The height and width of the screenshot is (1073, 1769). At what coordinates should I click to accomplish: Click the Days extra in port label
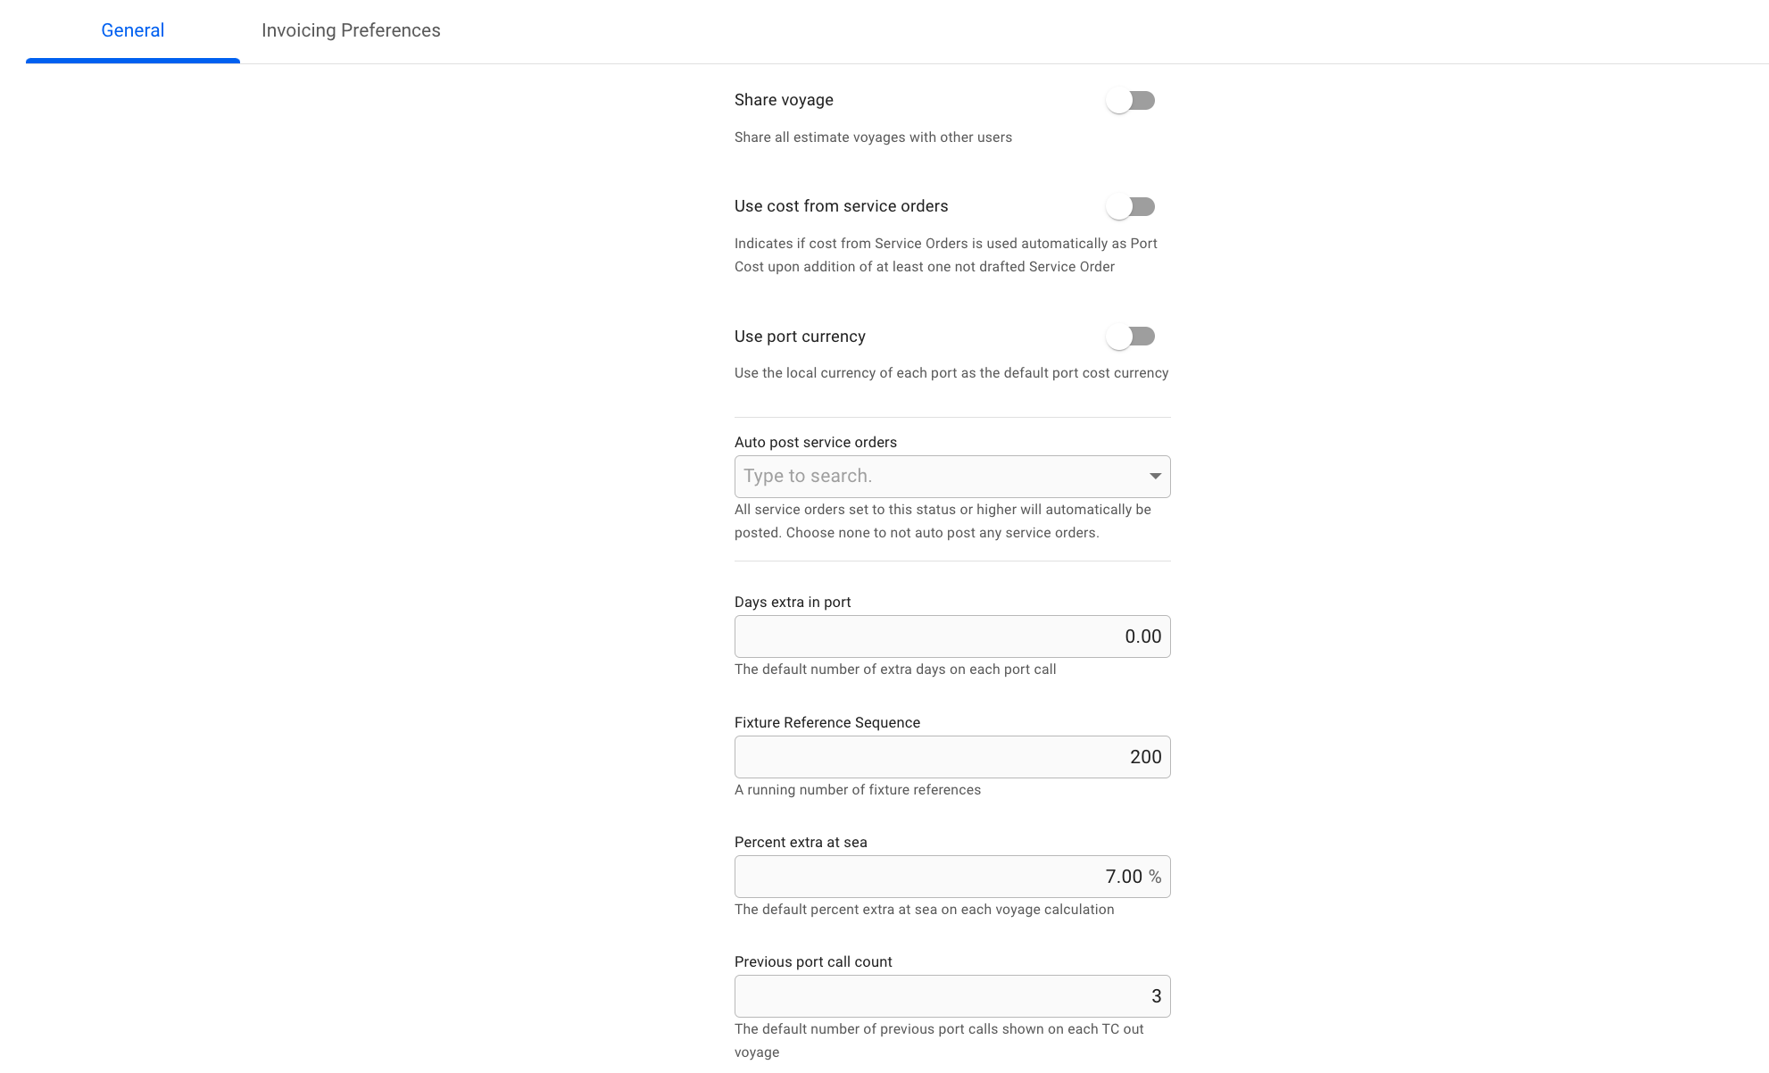tap(792, 602)
